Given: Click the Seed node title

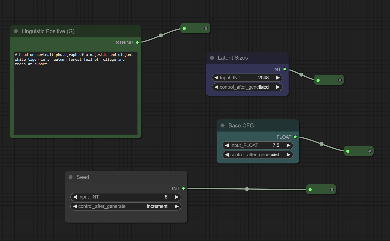Looking at the screenshot, I should point(83,177).
